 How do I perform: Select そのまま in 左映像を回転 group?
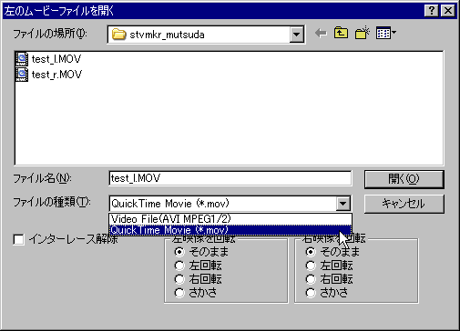pos(179,252)
